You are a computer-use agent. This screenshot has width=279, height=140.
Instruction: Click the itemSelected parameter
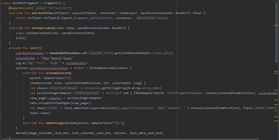coord(40,83)
